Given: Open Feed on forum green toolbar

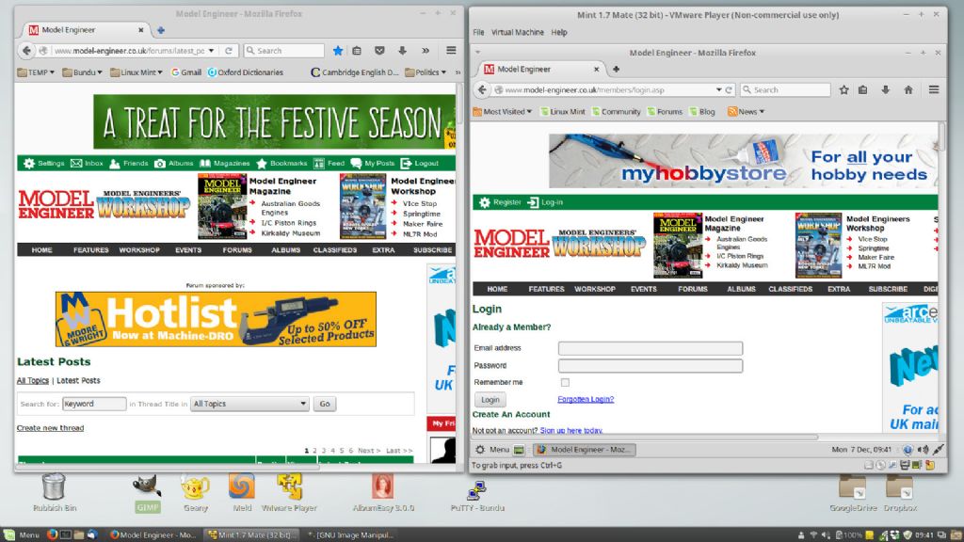Looking at the screenshot, I should click(x=329, y=163).
